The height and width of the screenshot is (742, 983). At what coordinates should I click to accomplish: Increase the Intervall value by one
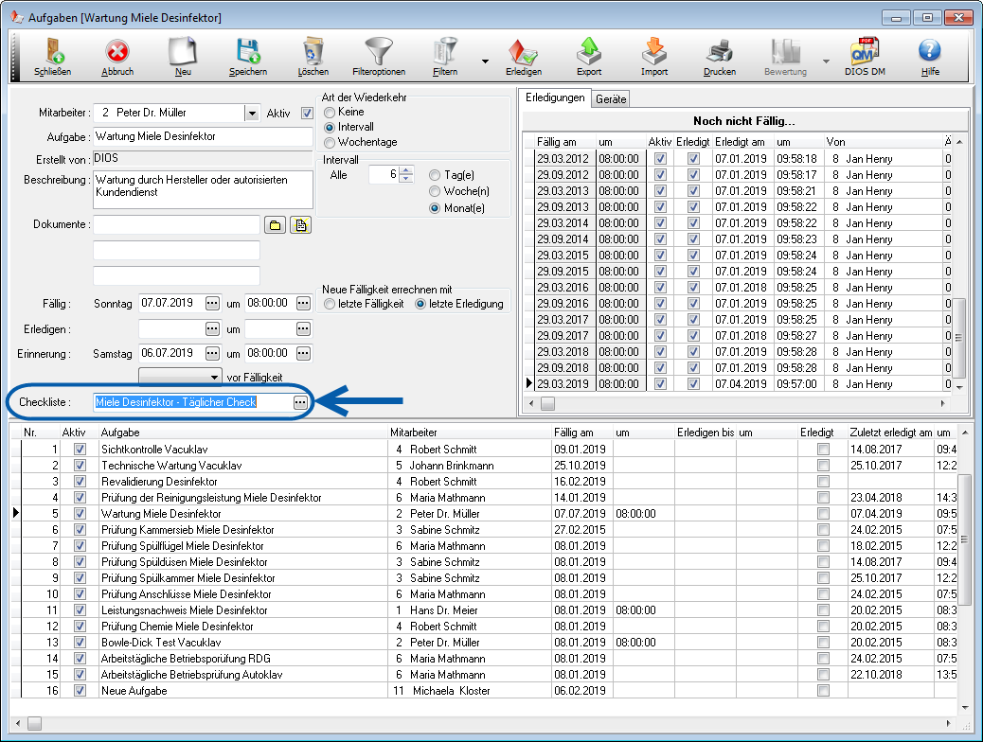click(406, 170)
